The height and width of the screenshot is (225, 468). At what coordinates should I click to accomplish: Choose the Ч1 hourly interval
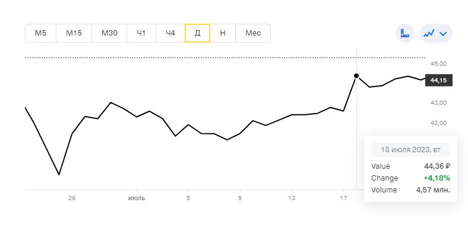(141, 33)
